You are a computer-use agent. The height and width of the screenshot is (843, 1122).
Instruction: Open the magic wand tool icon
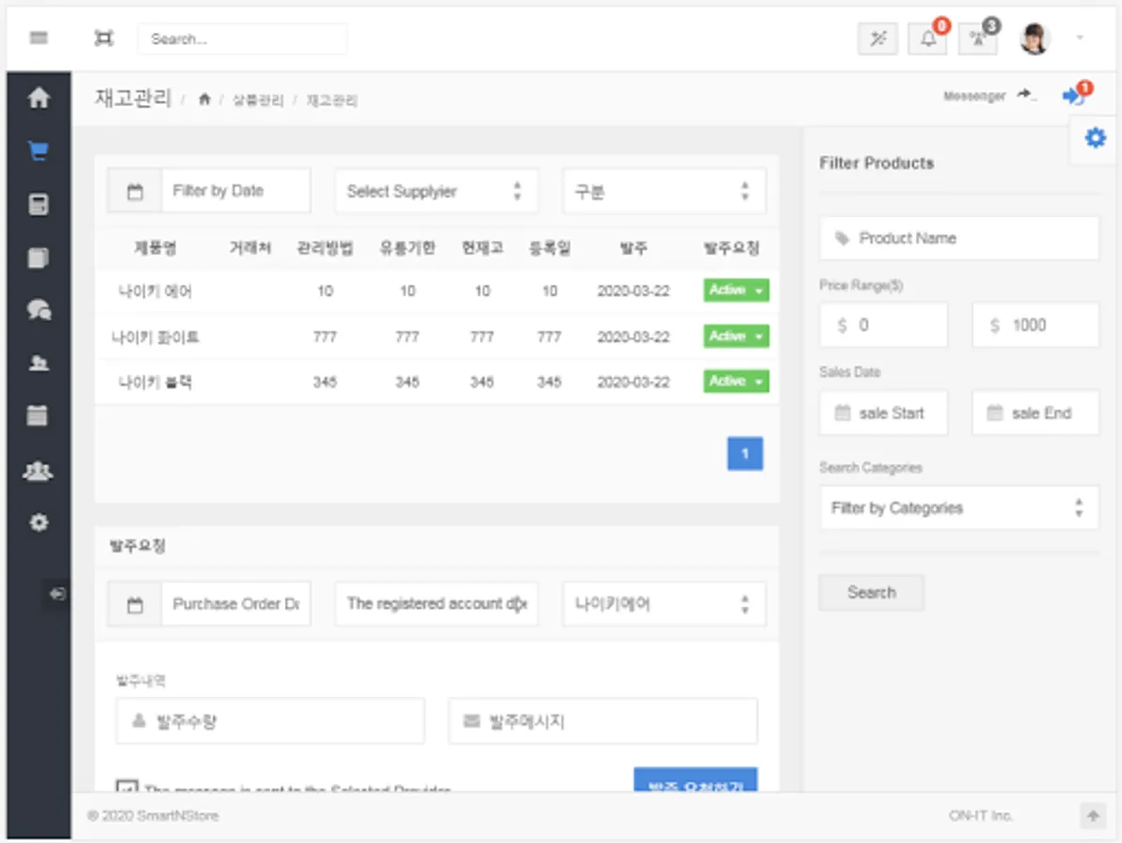[878, 38]
